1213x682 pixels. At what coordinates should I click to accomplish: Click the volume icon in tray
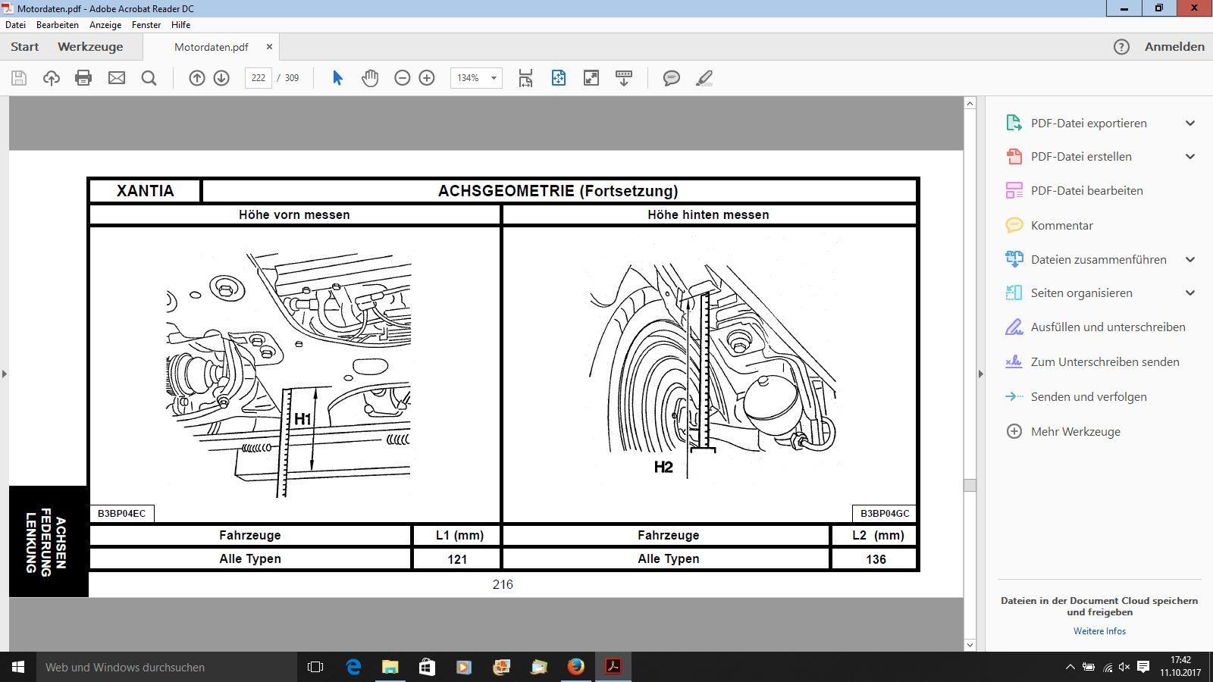click(1124, 667)
